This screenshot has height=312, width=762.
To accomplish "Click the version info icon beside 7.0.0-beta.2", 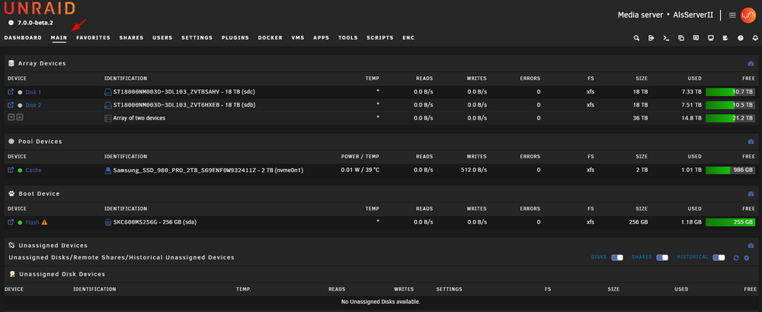I will (x=11, y=23).
